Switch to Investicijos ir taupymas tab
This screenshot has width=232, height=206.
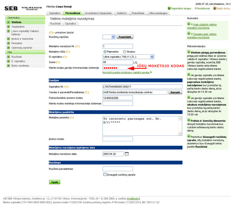click(x=98, y=13)
